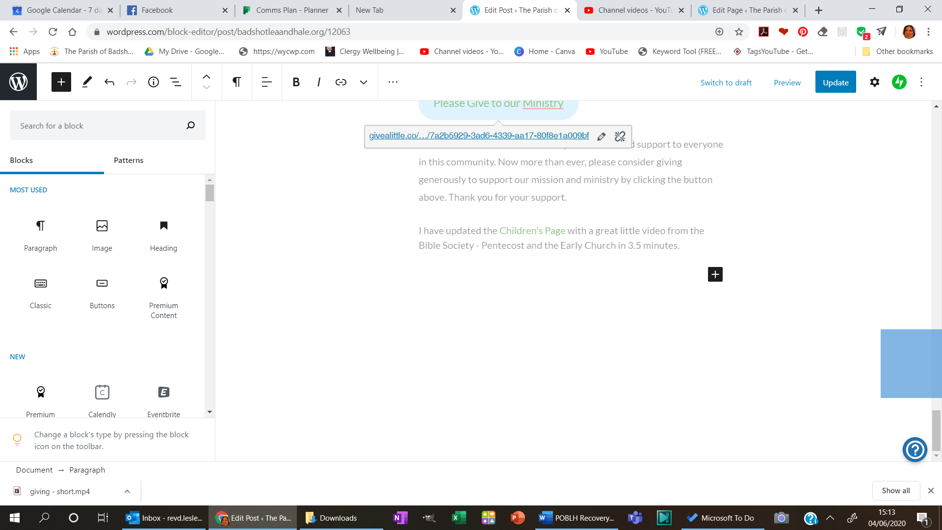Viewport: 942px width, 530px height.
Task: Expand more rich text controls chevron
Action: pos(363,82)
